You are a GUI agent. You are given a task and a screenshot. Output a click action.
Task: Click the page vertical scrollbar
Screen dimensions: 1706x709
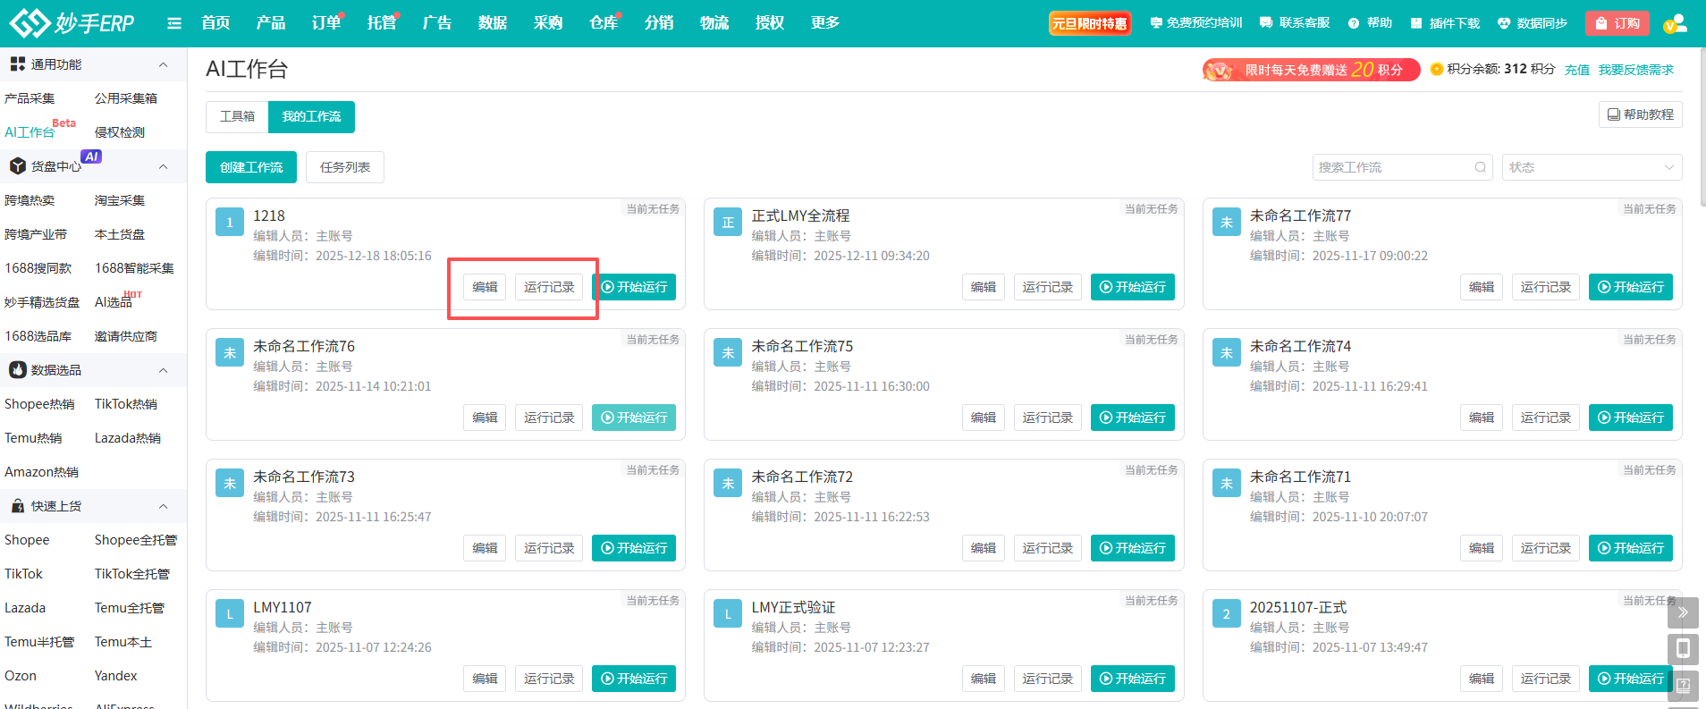(x=1702, y=125)
